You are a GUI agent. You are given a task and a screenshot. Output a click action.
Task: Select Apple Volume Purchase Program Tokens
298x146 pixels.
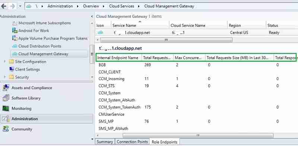53,38
